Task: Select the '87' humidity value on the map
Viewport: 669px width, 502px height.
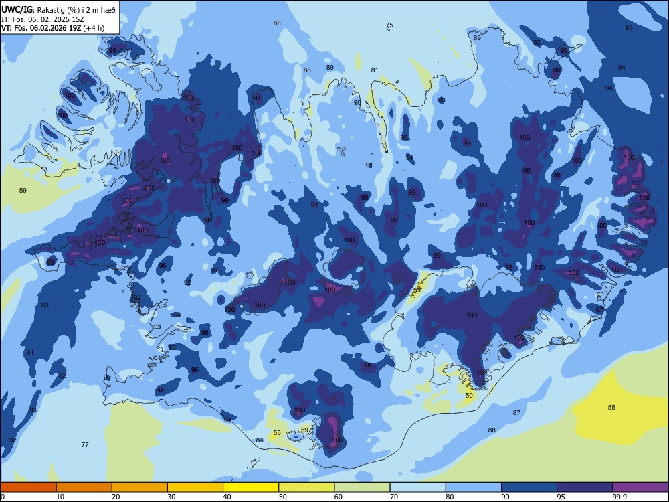Action: point(516,413)
